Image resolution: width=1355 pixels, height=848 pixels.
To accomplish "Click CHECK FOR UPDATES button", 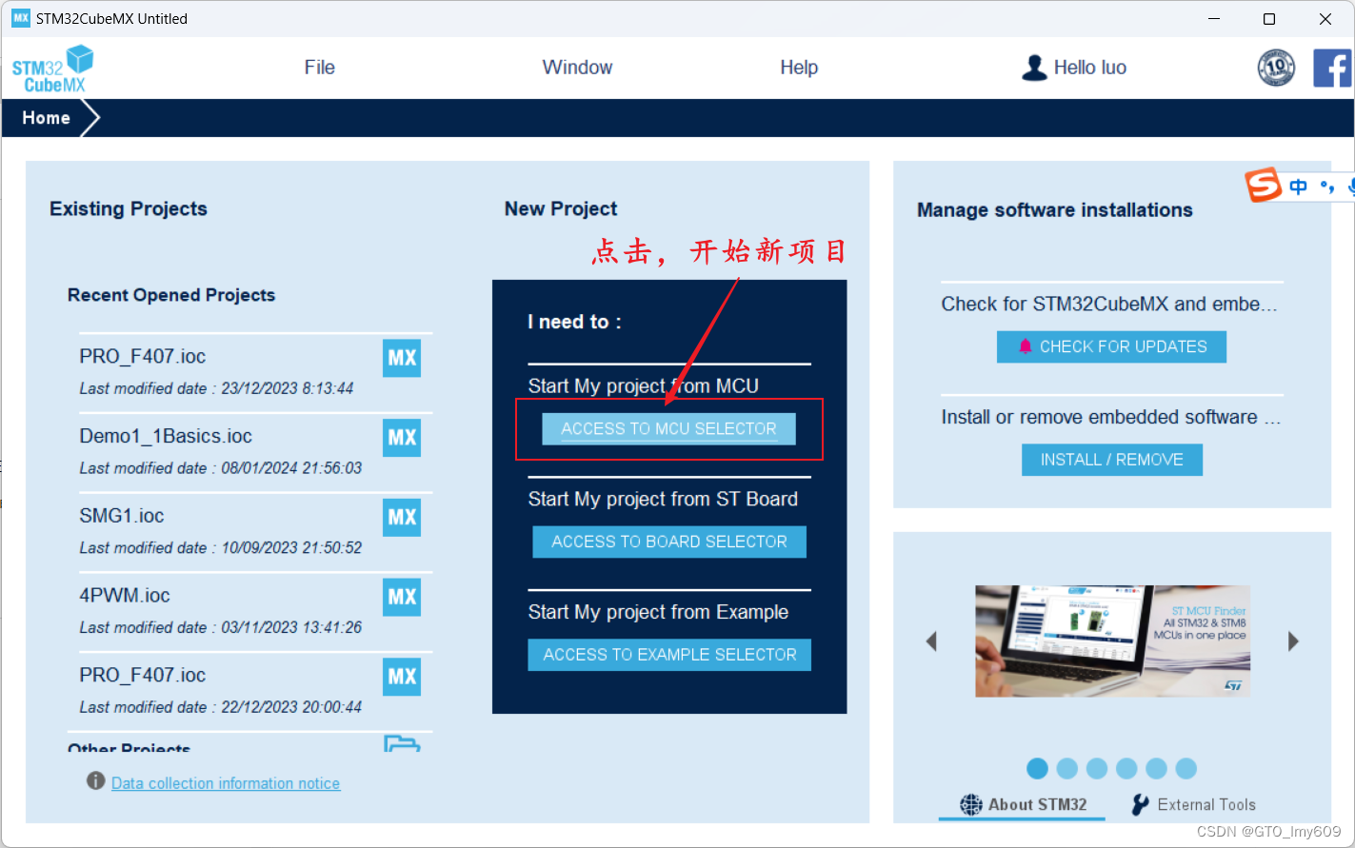I will (x=1111, y=346).
